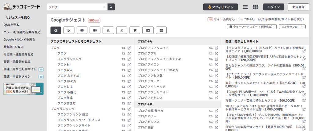Open external link for ブログ アクセス数
This screenshot has width=313, height=131.
(x=217, y=76)
